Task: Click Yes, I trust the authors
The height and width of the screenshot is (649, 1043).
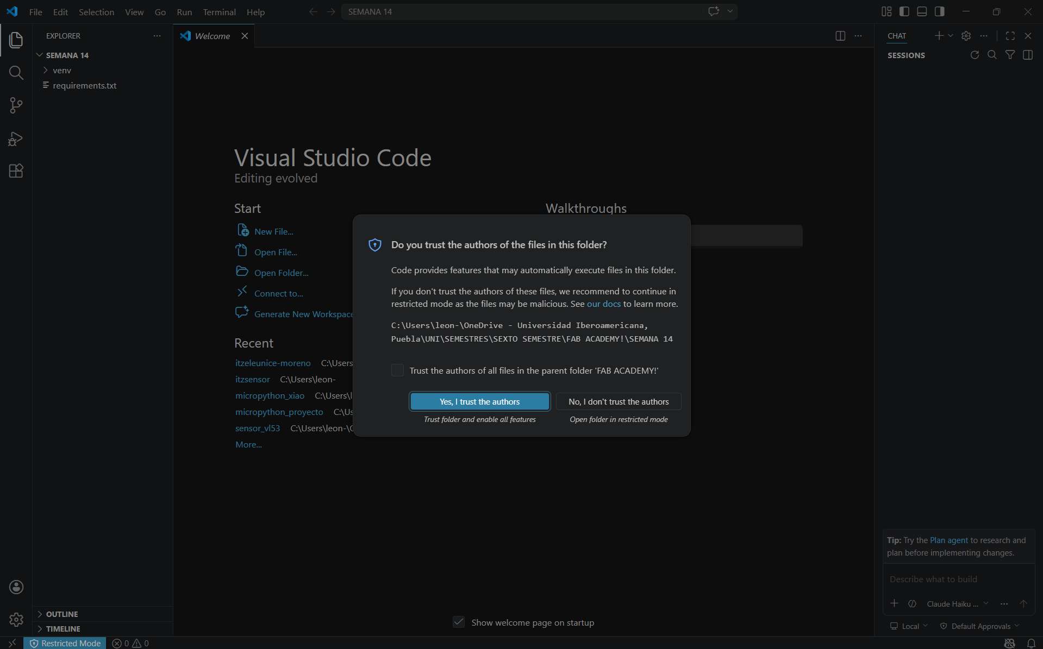Action: pyautogui.click(x=479, y=402)
